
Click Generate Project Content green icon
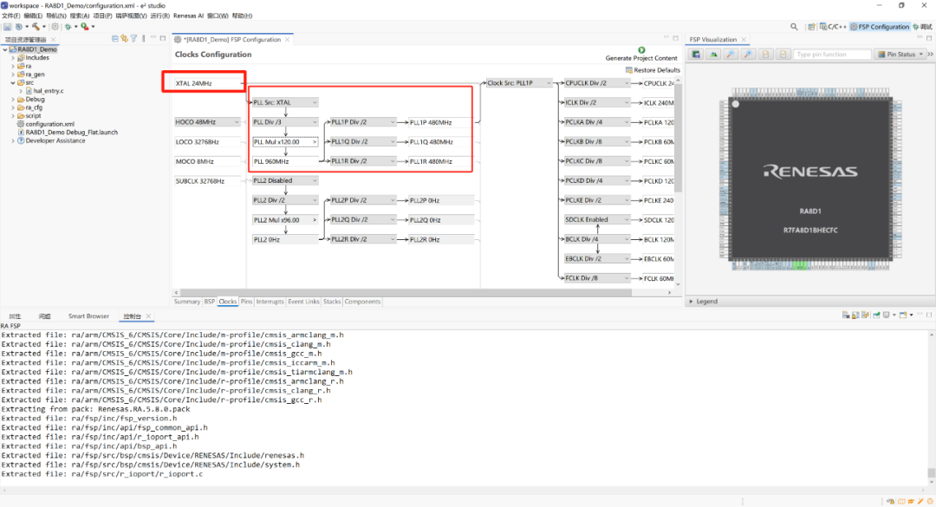(x=641, y=50)
